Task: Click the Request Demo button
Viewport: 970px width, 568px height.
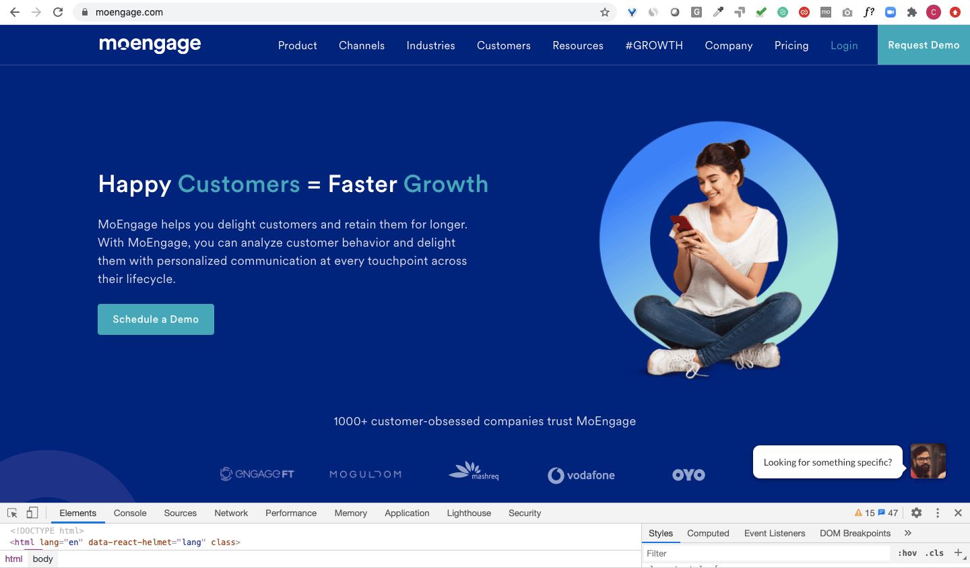Action: [x=924, y=45]
